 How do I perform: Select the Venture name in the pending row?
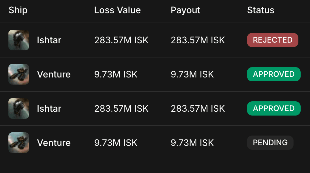[54, 143]
